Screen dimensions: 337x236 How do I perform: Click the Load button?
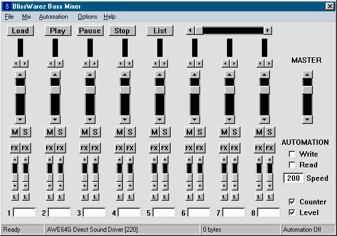click(x=20, y=31)
